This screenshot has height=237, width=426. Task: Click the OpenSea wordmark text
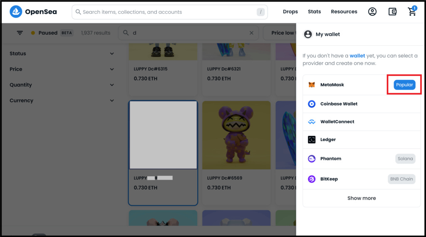41,12
